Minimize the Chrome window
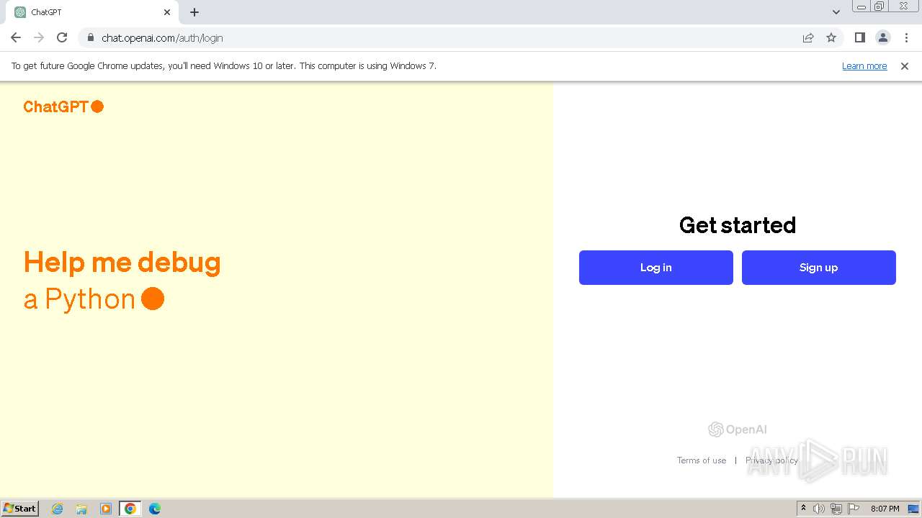Image resolution: width=922 pixels, height=518 pixels. pyautogui.click(x=861, y=6)
